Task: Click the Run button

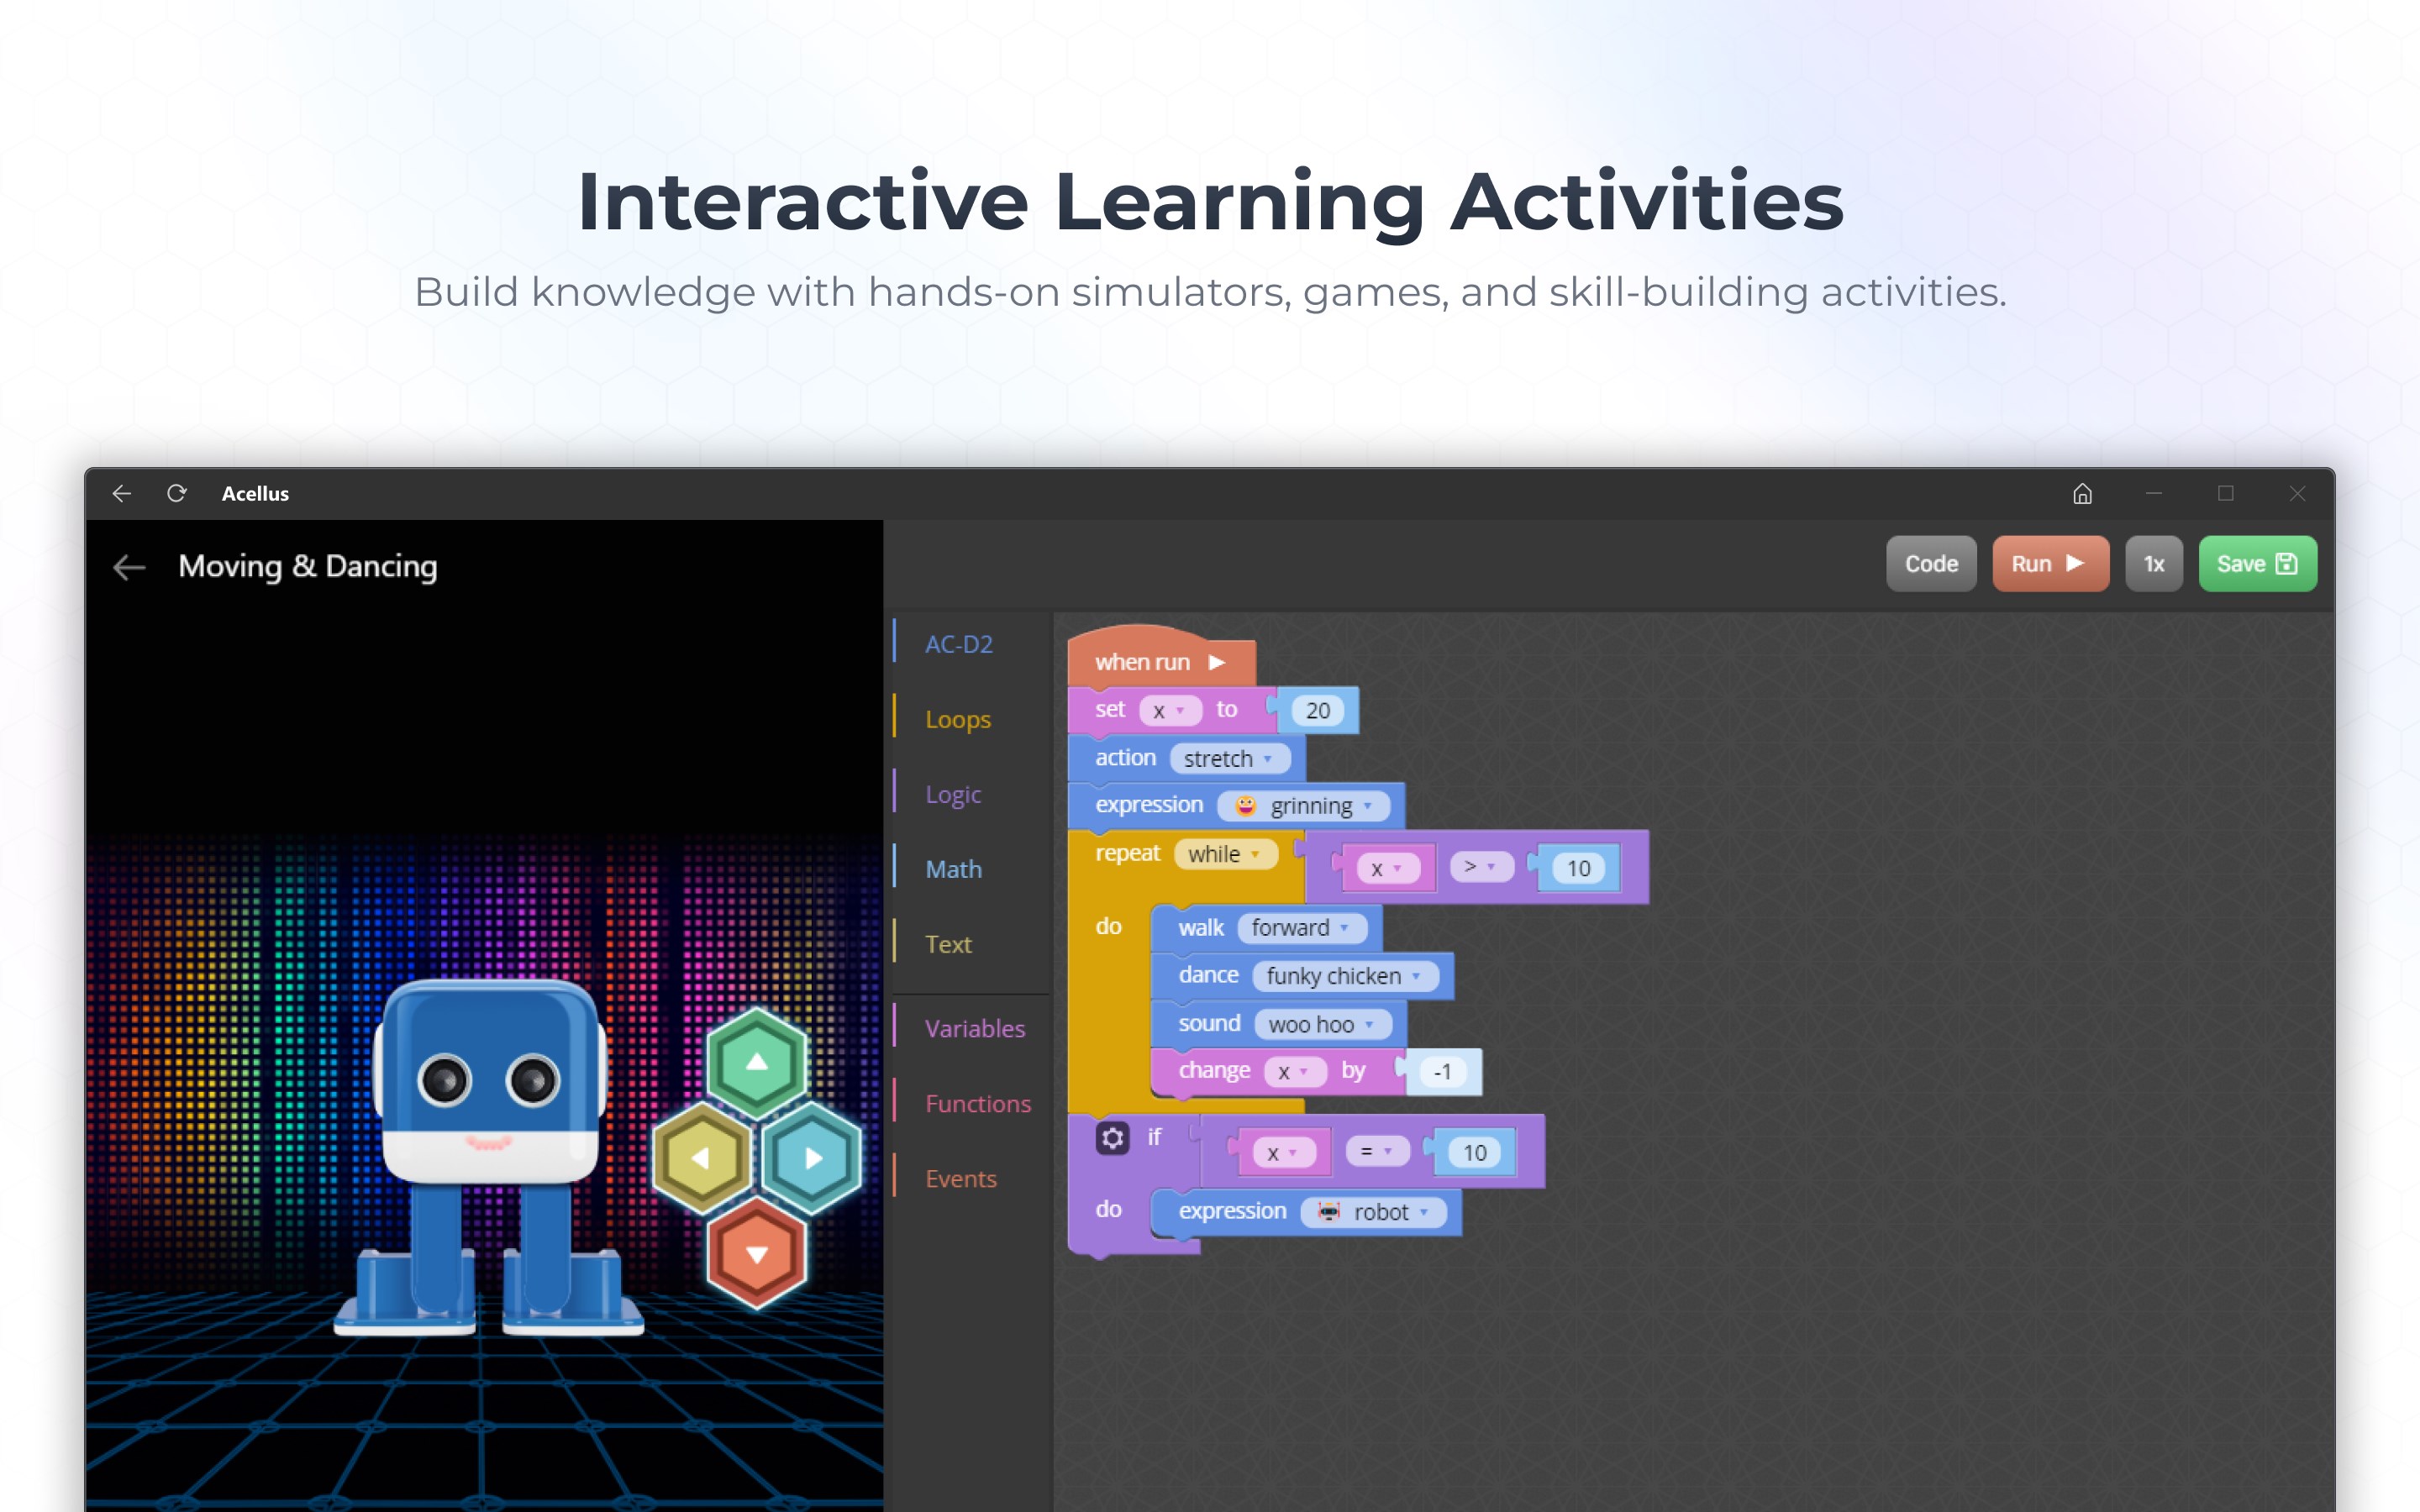Action: coord(2049,564)
